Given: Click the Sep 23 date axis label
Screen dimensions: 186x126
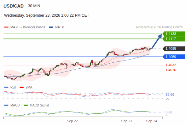Looking at the screenshot, I should 126,121.
